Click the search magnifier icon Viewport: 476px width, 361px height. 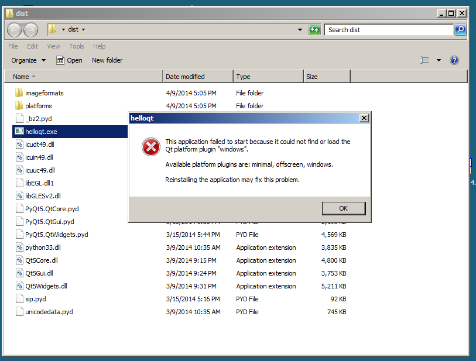click(x=460, y=30)
